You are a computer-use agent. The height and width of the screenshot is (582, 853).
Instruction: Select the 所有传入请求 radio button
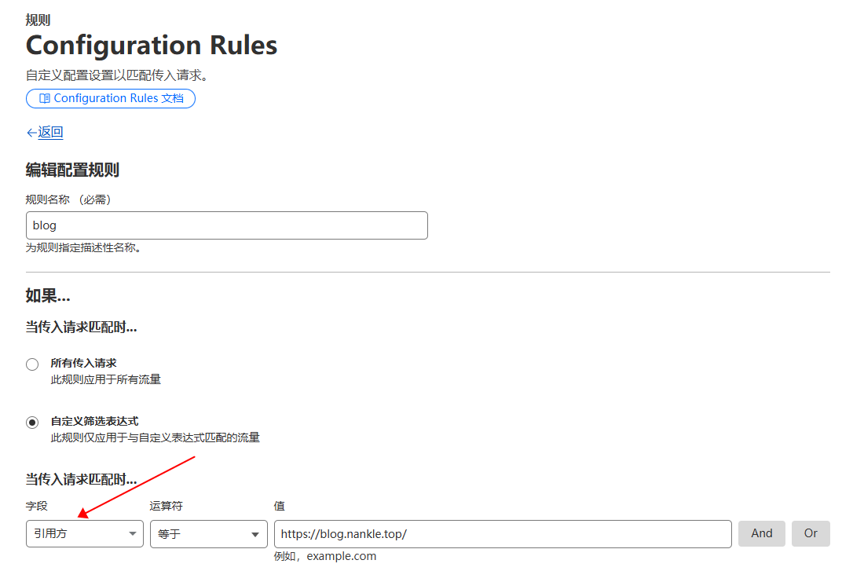(x=32, y=364)
